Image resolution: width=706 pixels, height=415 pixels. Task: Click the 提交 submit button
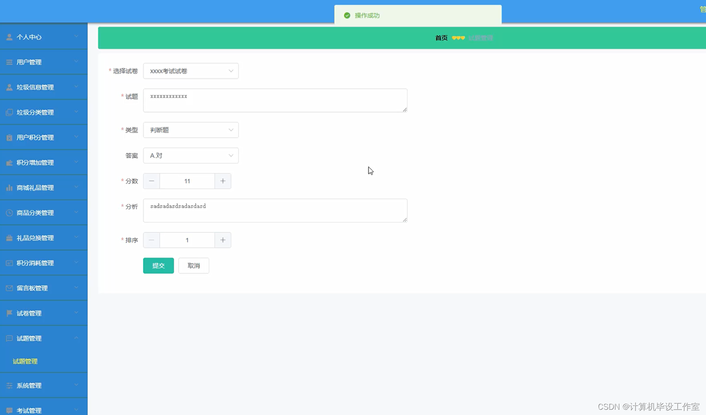158,266
